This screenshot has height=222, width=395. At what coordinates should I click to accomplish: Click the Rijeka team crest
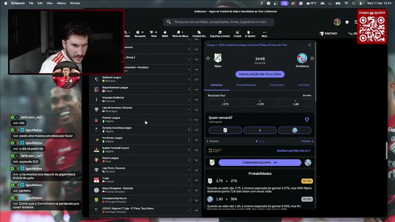click(x=218, y=58)
